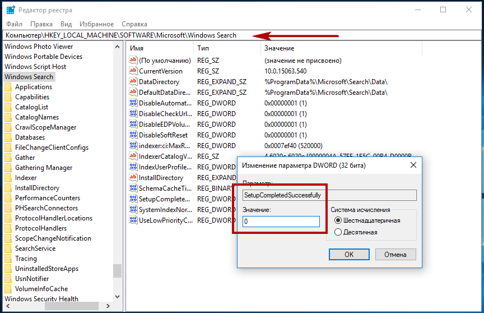This screenshot has height=313, width=484.
Task: Select the Tracing folder icon
Action: pyautogui.click(x=8, y=259)
